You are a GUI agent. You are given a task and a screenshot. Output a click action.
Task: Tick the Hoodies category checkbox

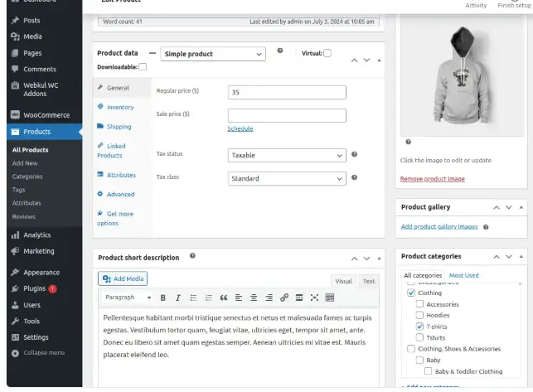[419, 316]
